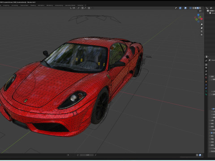Viewport: 215px width, 161px height.
Task: Toggle perspective/orthographic grid button
Action: [202, 35]
